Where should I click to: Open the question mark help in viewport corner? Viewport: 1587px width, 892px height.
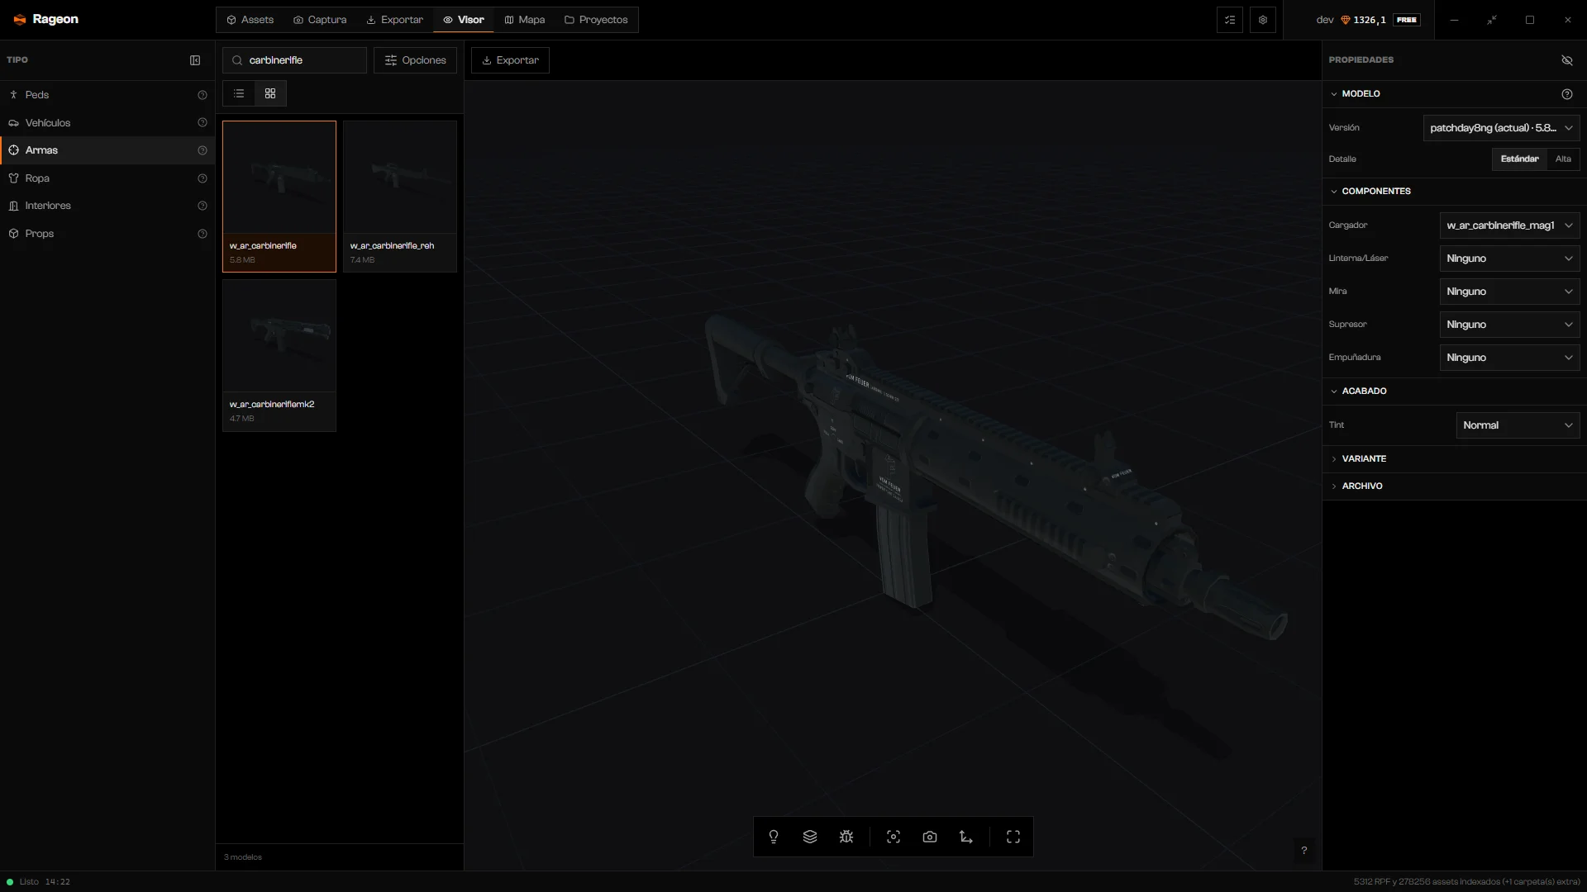click(1304, 851)
